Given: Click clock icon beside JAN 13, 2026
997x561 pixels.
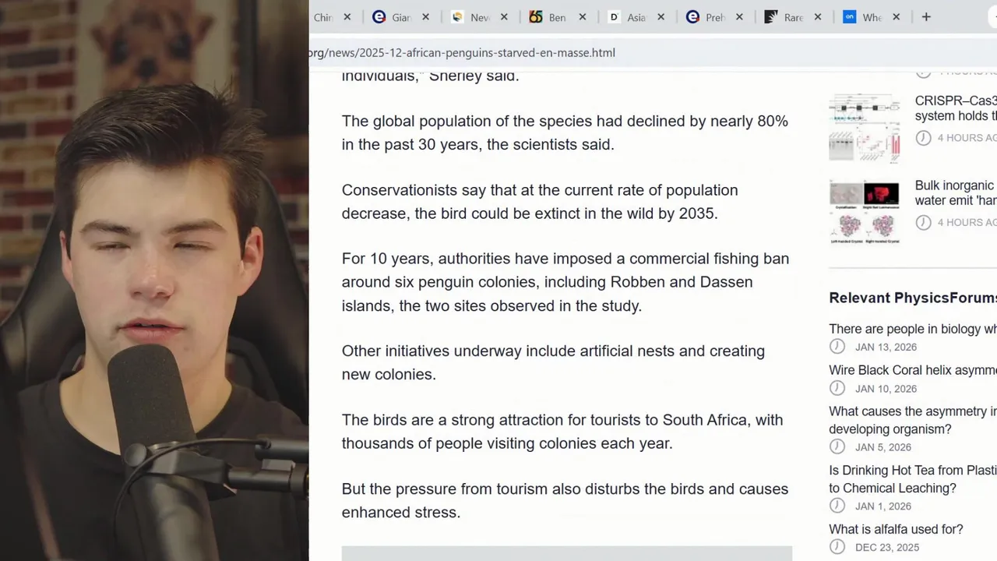Looking at the screenshot, I should click(x=837, y=347).
